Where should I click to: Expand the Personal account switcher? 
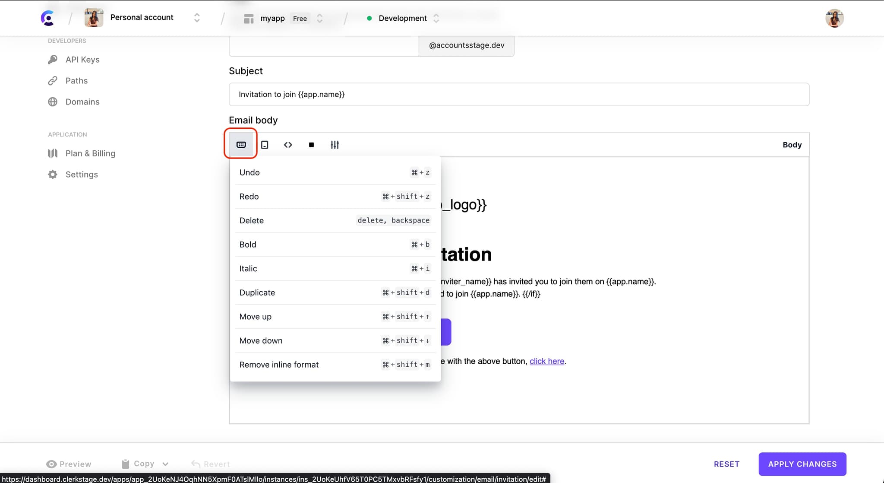click(x=197, y=18)
